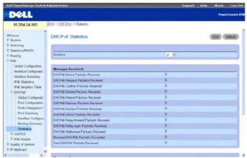
Task: Click the sidebar horizontal scrollbar left arrow
Action: pos(5,155)
